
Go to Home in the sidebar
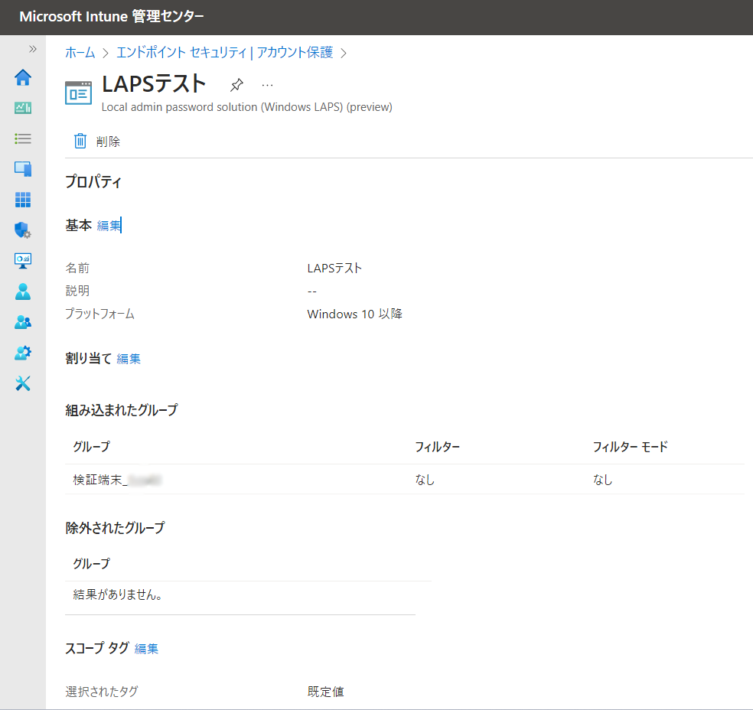pos(23,77)
